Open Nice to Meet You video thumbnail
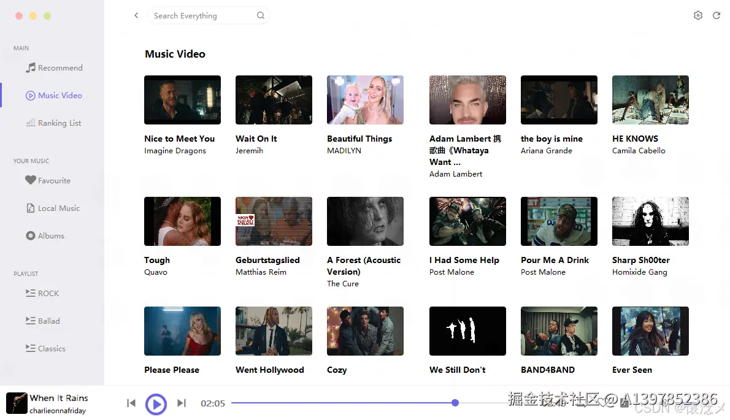 click(183, 100)
